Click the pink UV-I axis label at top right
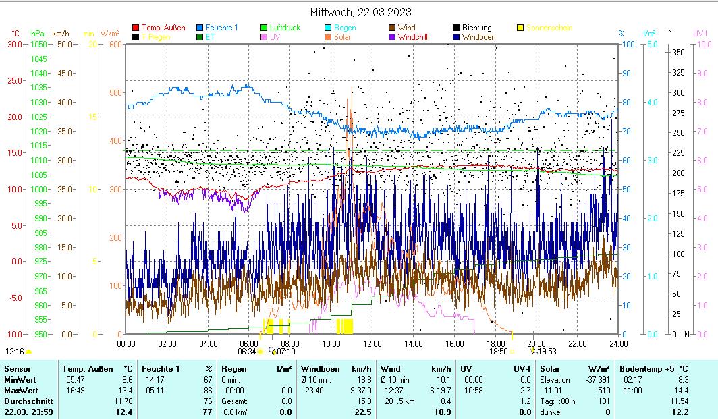 pos(700,34)
